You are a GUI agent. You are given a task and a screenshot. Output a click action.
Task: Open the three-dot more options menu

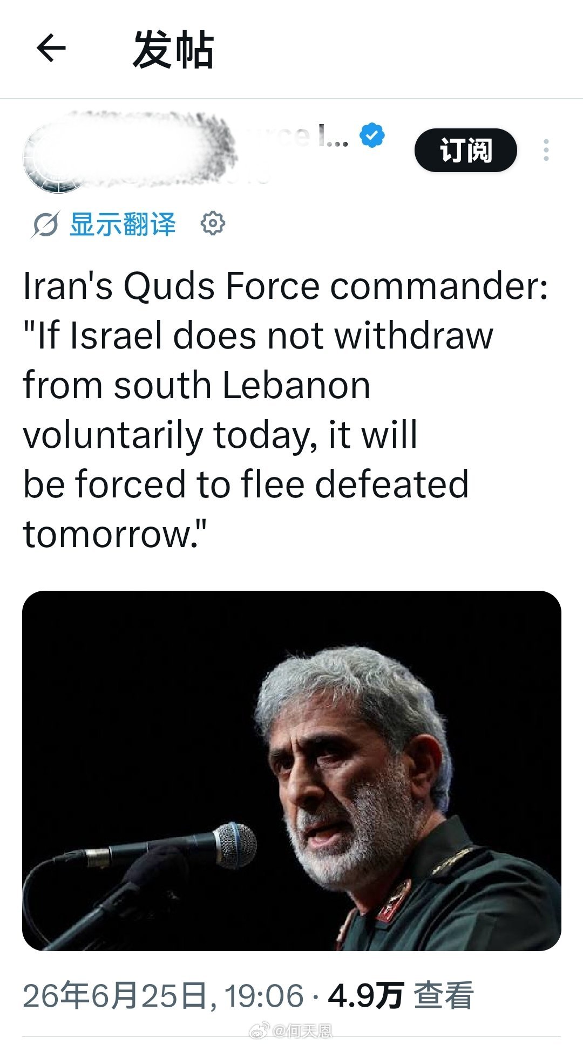pos(546,150)
